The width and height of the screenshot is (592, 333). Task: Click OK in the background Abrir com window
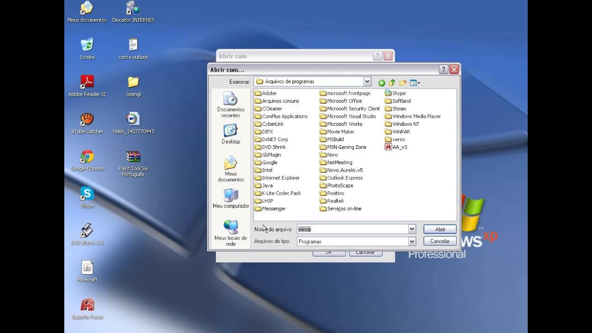[329, 253]
